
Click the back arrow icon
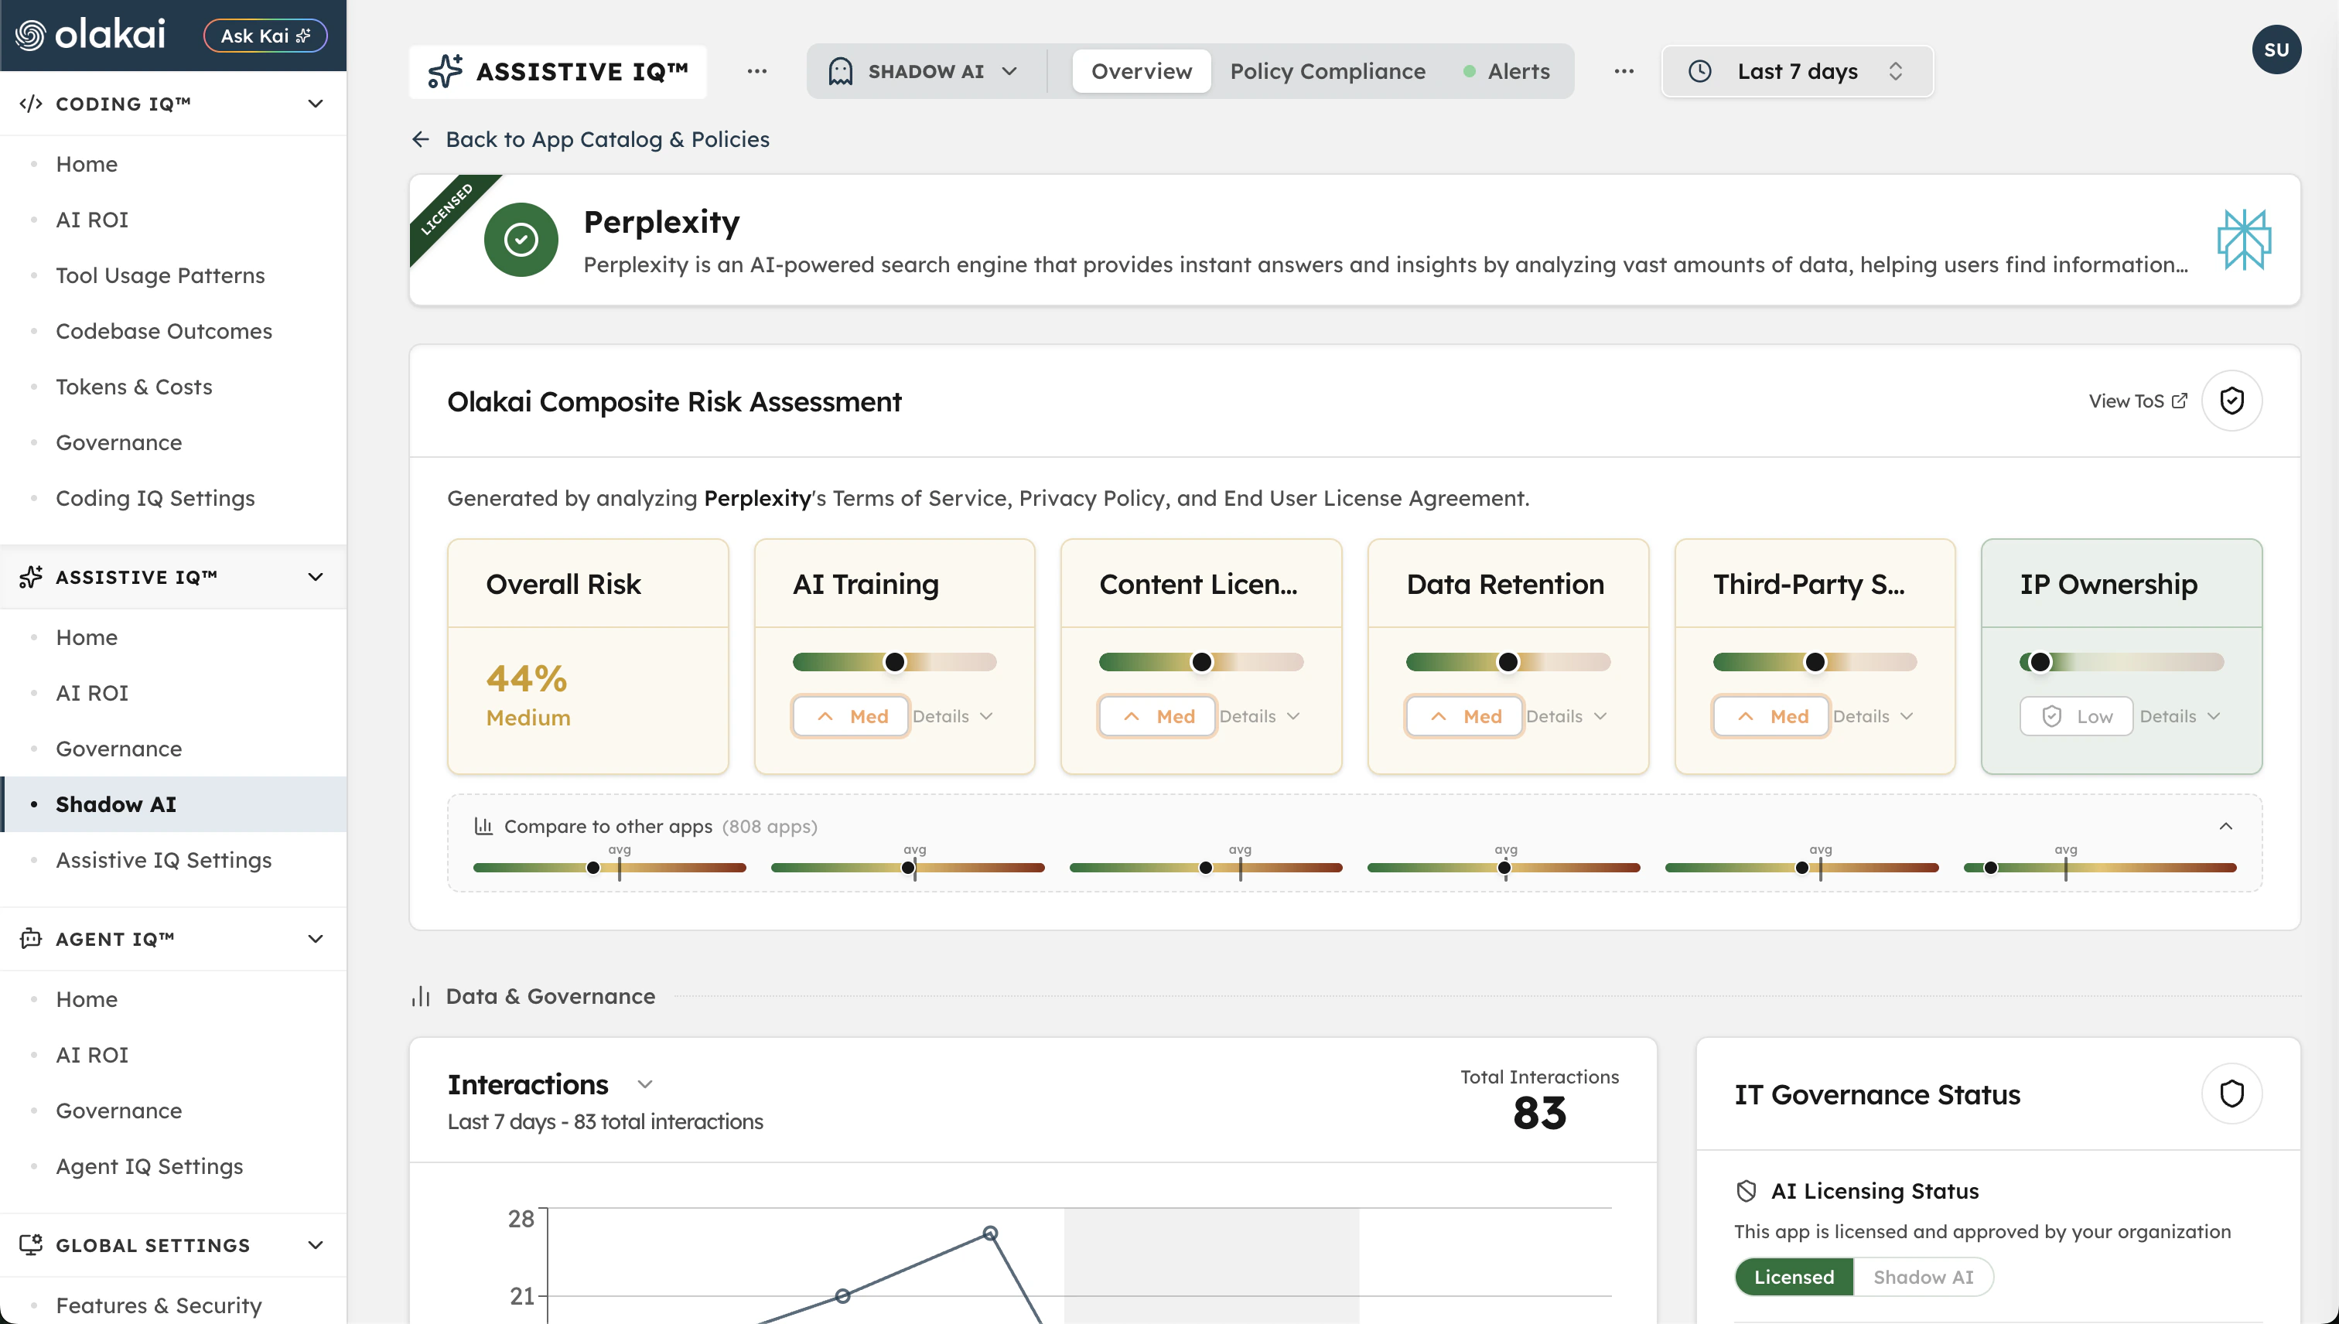point(420,139)
